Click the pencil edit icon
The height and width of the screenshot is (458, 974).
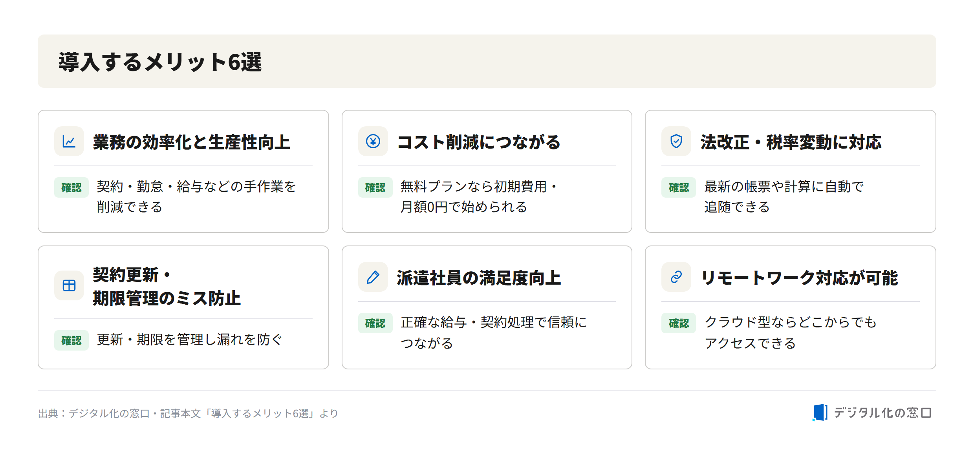(x=373, y=277)
